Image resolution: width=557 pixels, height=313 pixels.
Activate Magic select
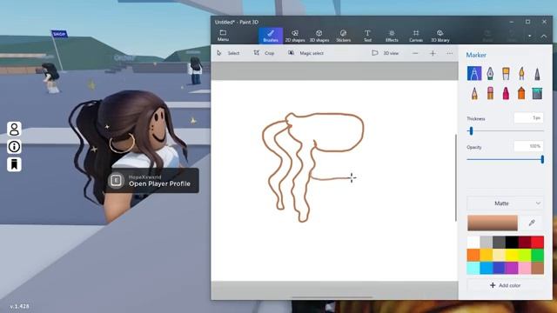click(x=305, y=53)
